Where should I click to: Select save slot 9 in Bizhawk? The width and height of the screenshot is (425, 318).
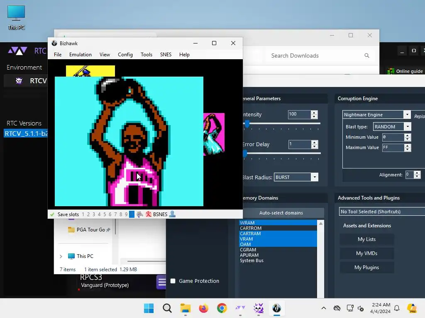pyautogui.click(x=126, y=214)
